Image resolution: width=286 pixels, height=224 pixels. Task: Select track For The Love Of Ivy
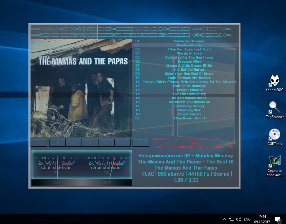point(185,94)
